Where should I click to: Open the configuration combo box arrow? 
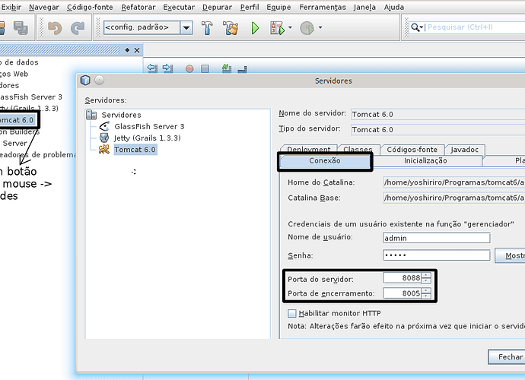187,27
